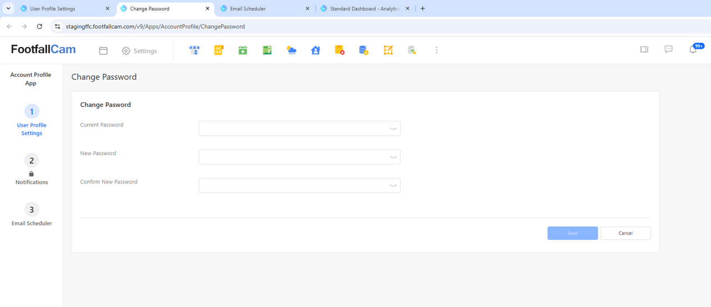Open notifications bell with 99+ badge

pos(693,49)
